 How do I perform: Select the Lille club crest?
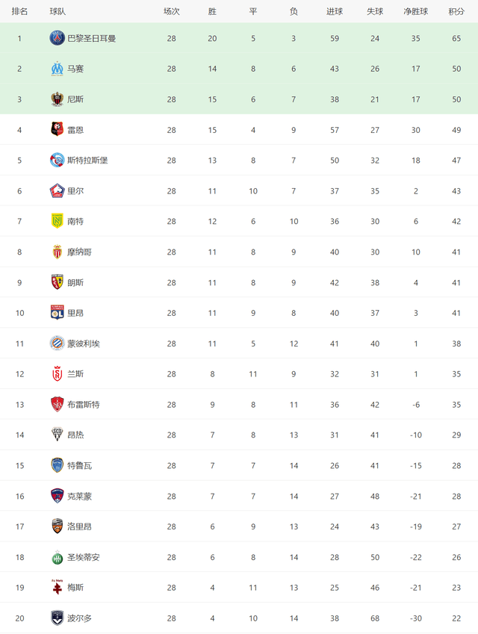point(57,191)
